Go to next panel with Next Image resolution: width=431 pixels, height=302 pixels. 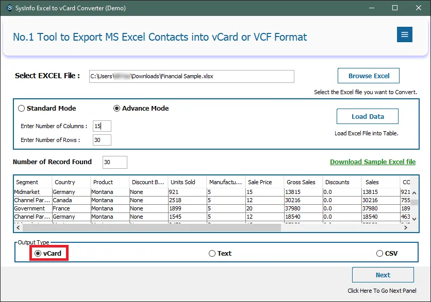[383, 275]
